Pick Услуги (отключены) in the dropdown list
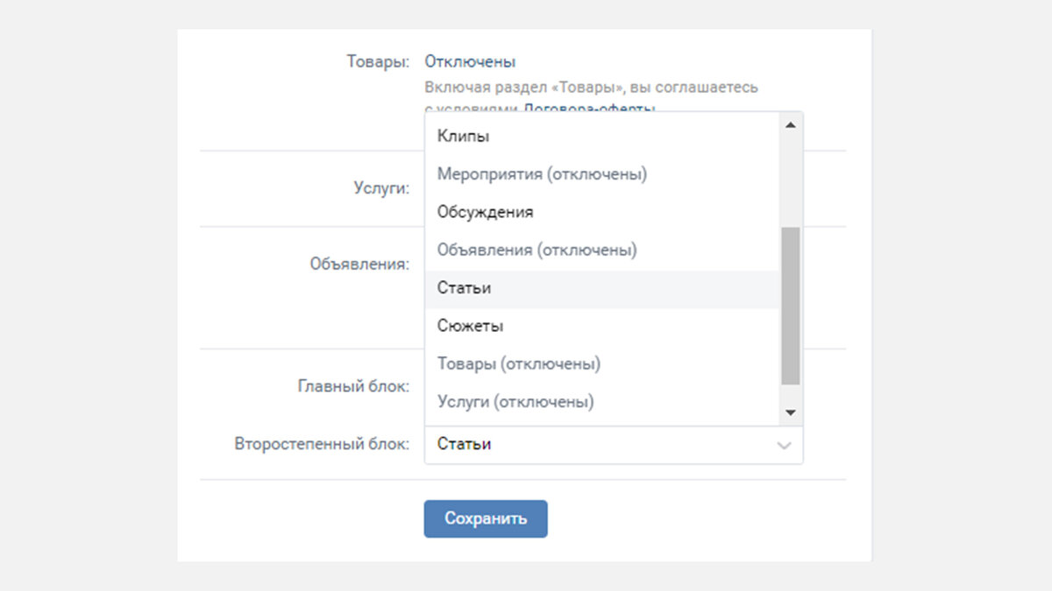 coord(515,402)
